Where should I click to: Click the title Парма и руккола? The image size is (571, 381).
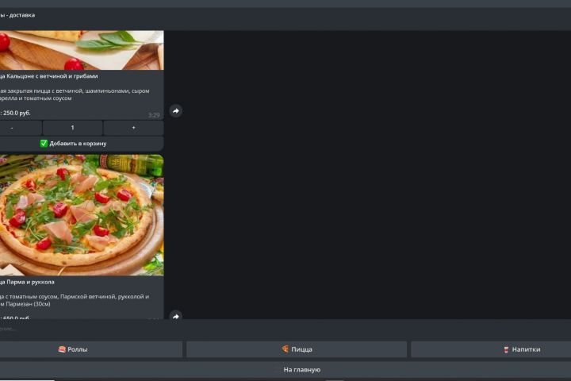(x=30, y=282)
